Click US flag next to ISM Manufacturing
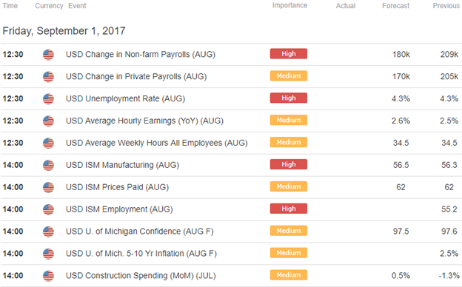The height and width of the screenshot is (287, 462). (x=48, y=165)
